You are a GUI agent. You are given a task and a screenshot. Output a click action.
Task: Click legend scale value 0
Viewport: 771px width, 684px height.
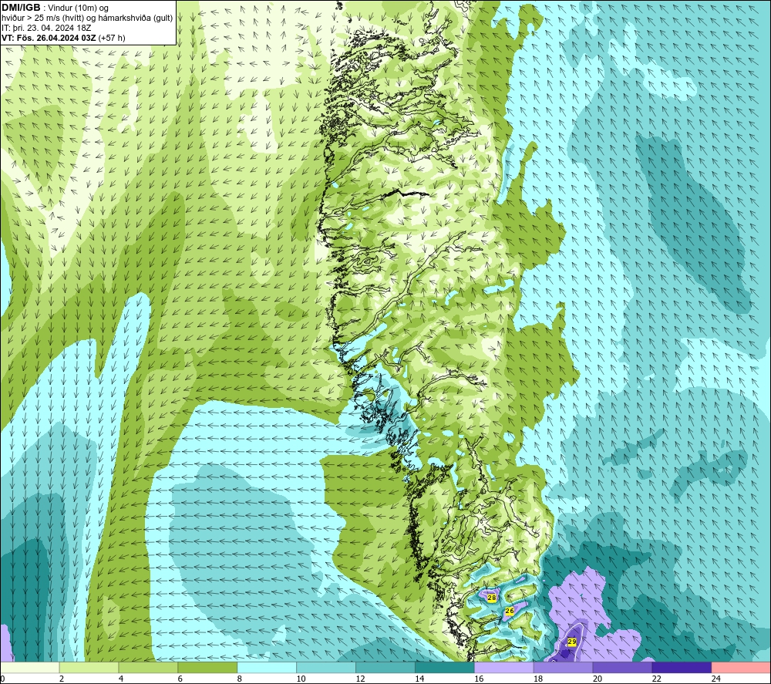pyautogui.click(x=2, y=679)
